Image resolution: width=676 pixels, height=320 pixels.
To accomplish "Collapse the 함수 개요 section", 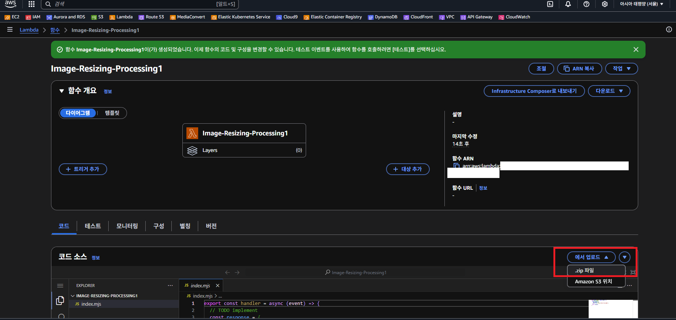I will coord(61,91).
